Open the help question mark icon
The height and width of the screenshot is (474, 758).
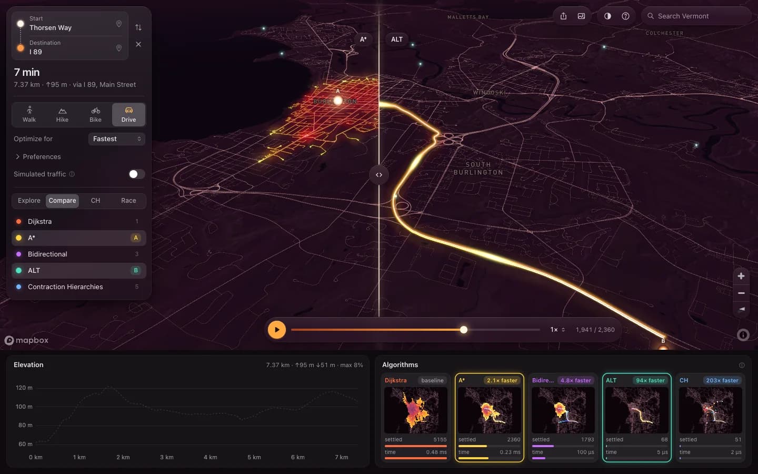click(x=625, y=16)
